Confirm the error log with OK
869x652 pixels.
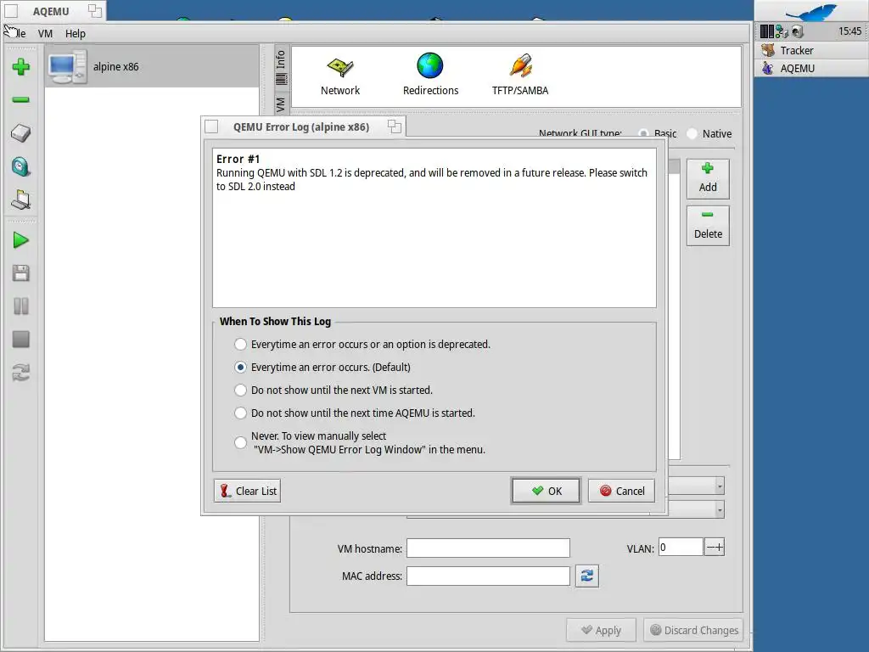(x=546, y=491)
